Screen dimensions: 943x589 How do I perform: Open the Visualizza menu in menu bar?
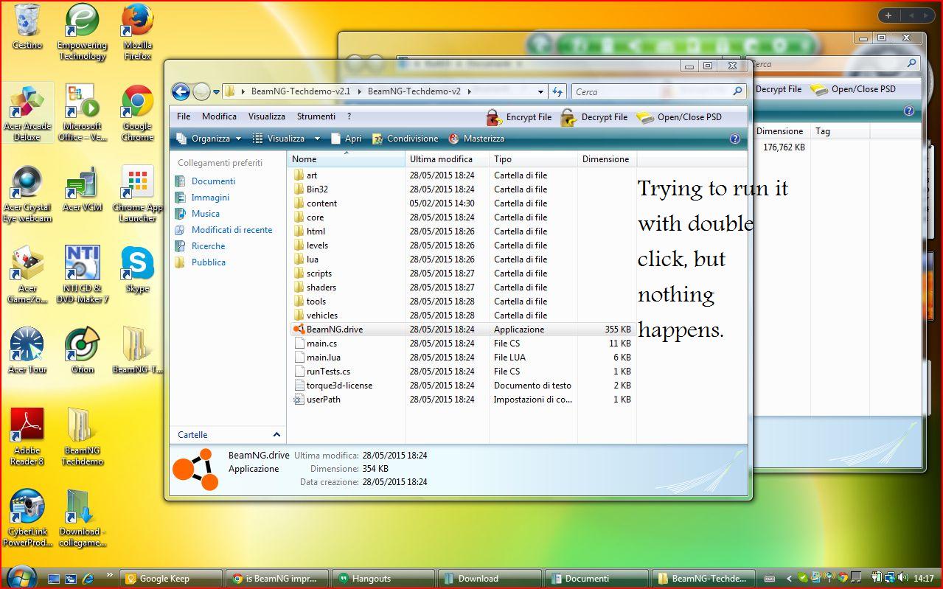[x=266, y=116]
